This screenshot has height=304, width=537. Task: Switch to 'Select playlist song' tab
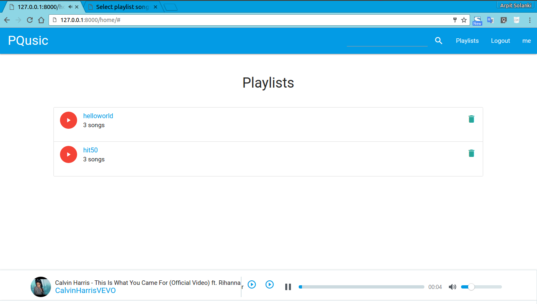[x=122, y=7]
